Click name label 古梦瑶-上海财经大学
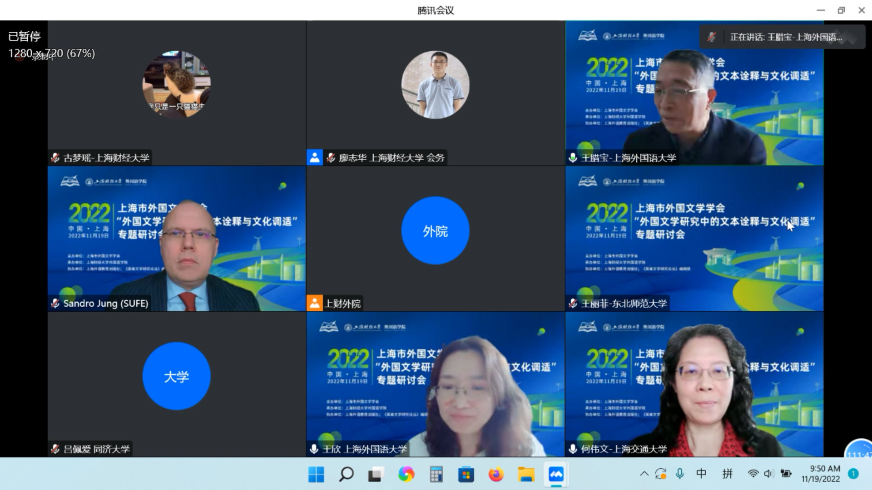Screen dimensions: 872x490 coord(106,158)
